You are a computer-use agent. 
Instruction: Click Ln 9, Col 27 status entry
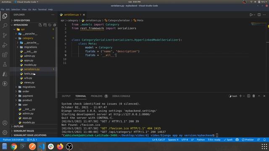click(158, 140)
